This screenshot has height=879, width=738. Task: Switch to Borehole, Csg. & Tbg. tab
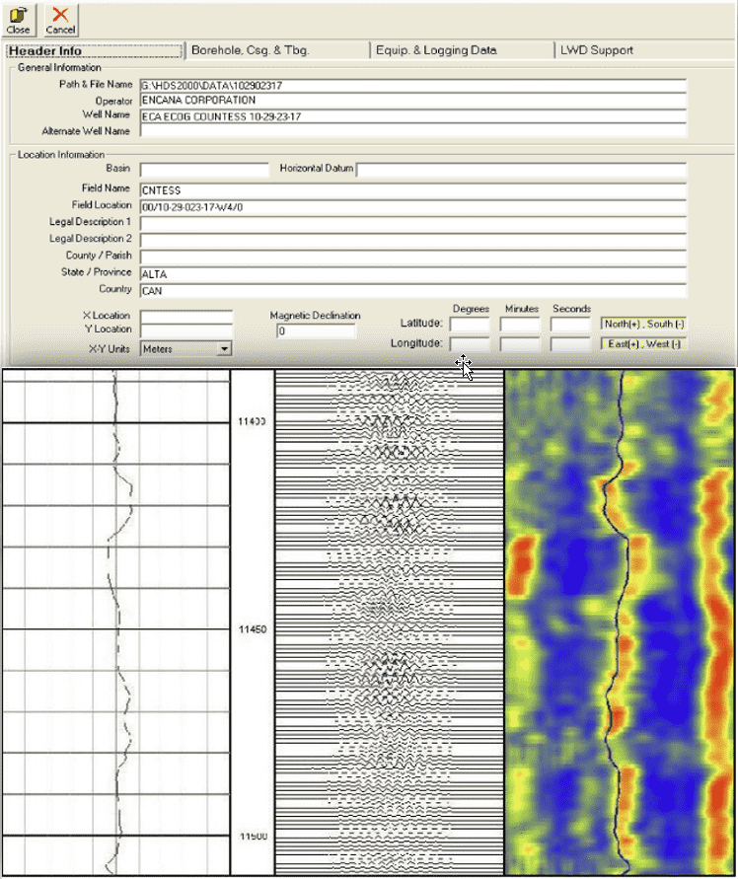coord(249,50)
